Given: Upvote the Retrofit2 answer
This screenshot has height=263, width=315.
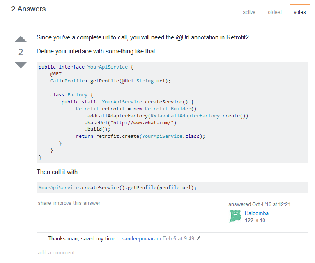Looking at the screenshot, I should [x=21, y=39].
